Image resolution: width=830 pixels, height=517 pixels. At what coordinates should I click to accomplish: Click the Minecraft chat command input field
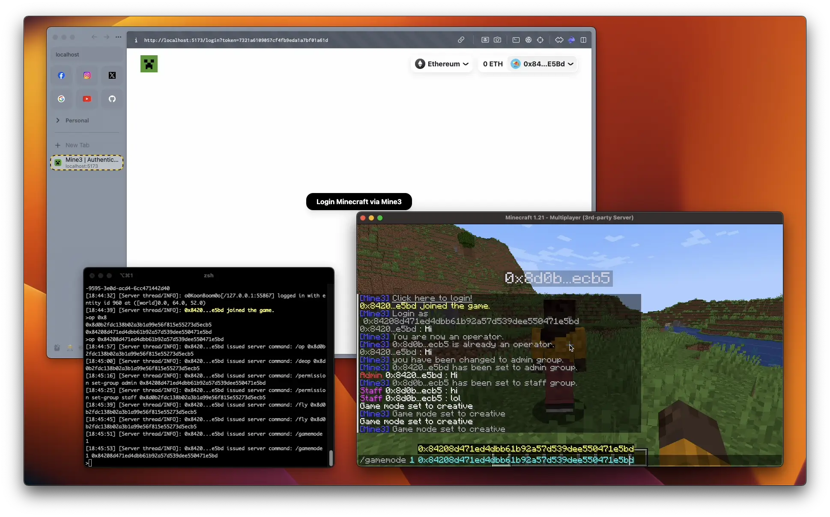click(570, 460)
